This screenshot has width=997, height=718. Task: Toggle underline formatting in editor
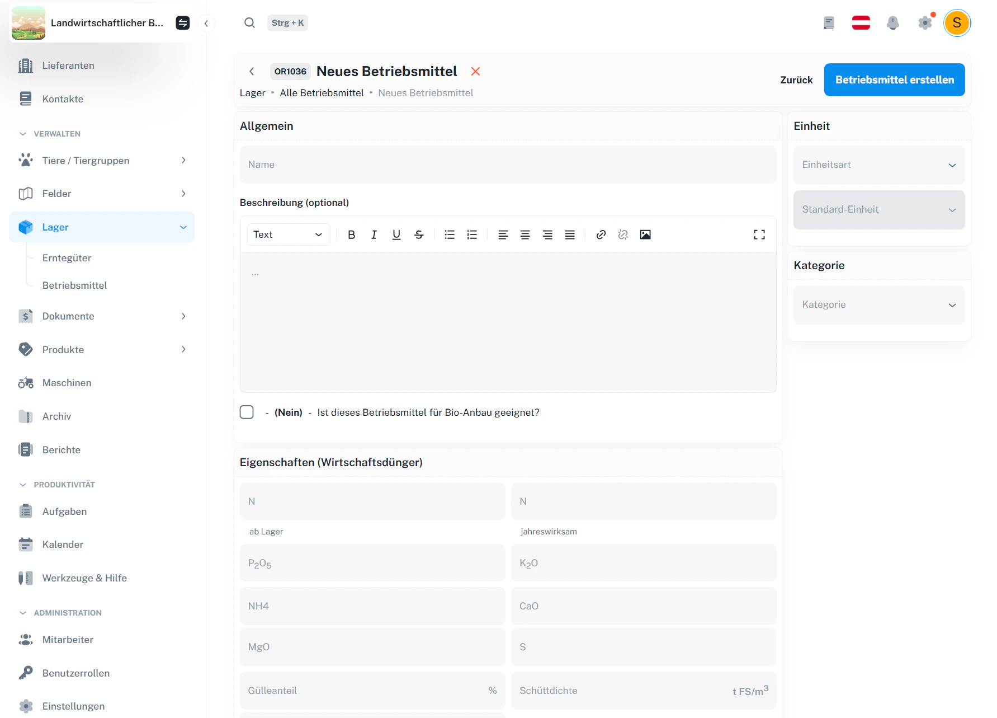click(396, 234)
